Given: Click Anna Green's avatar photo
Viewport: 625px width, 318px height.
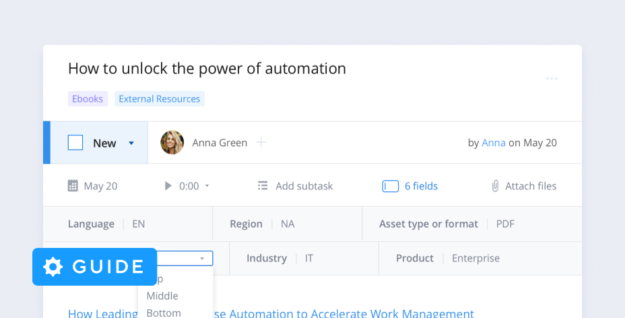Looking at the screenshot, I should coord(172,143).
